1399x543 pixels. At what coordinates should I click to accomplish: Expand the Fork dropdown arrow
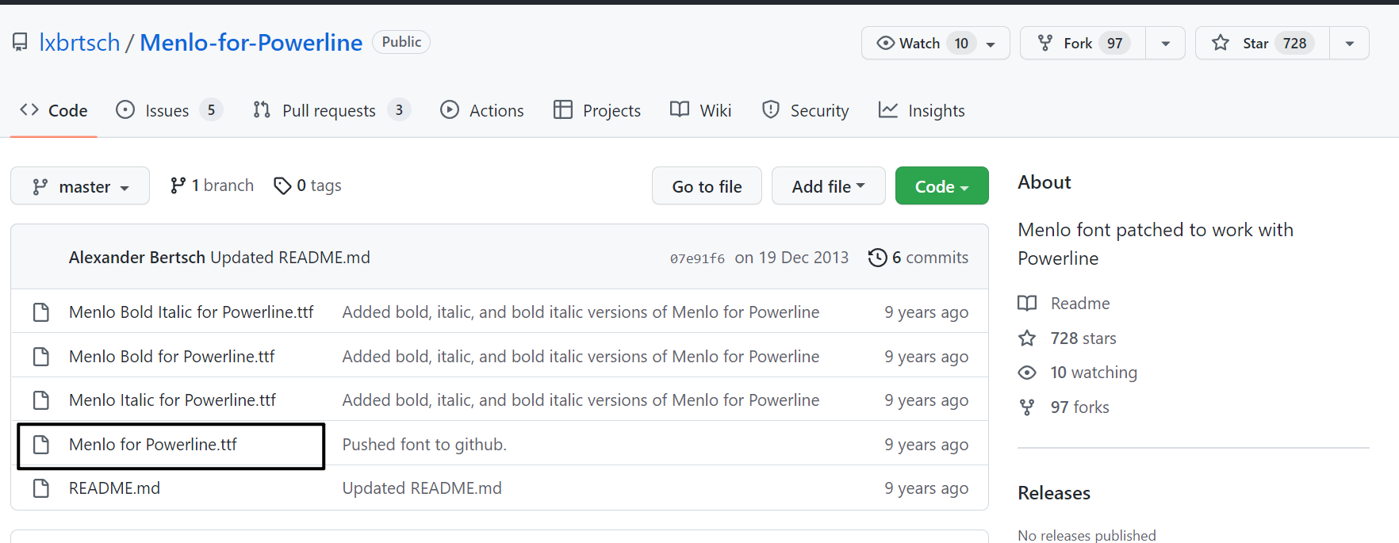(x=1165, y=43)
